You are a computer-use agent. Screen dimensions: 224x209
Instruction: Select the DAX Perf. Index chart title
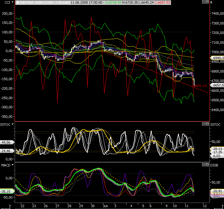(45, 2)
